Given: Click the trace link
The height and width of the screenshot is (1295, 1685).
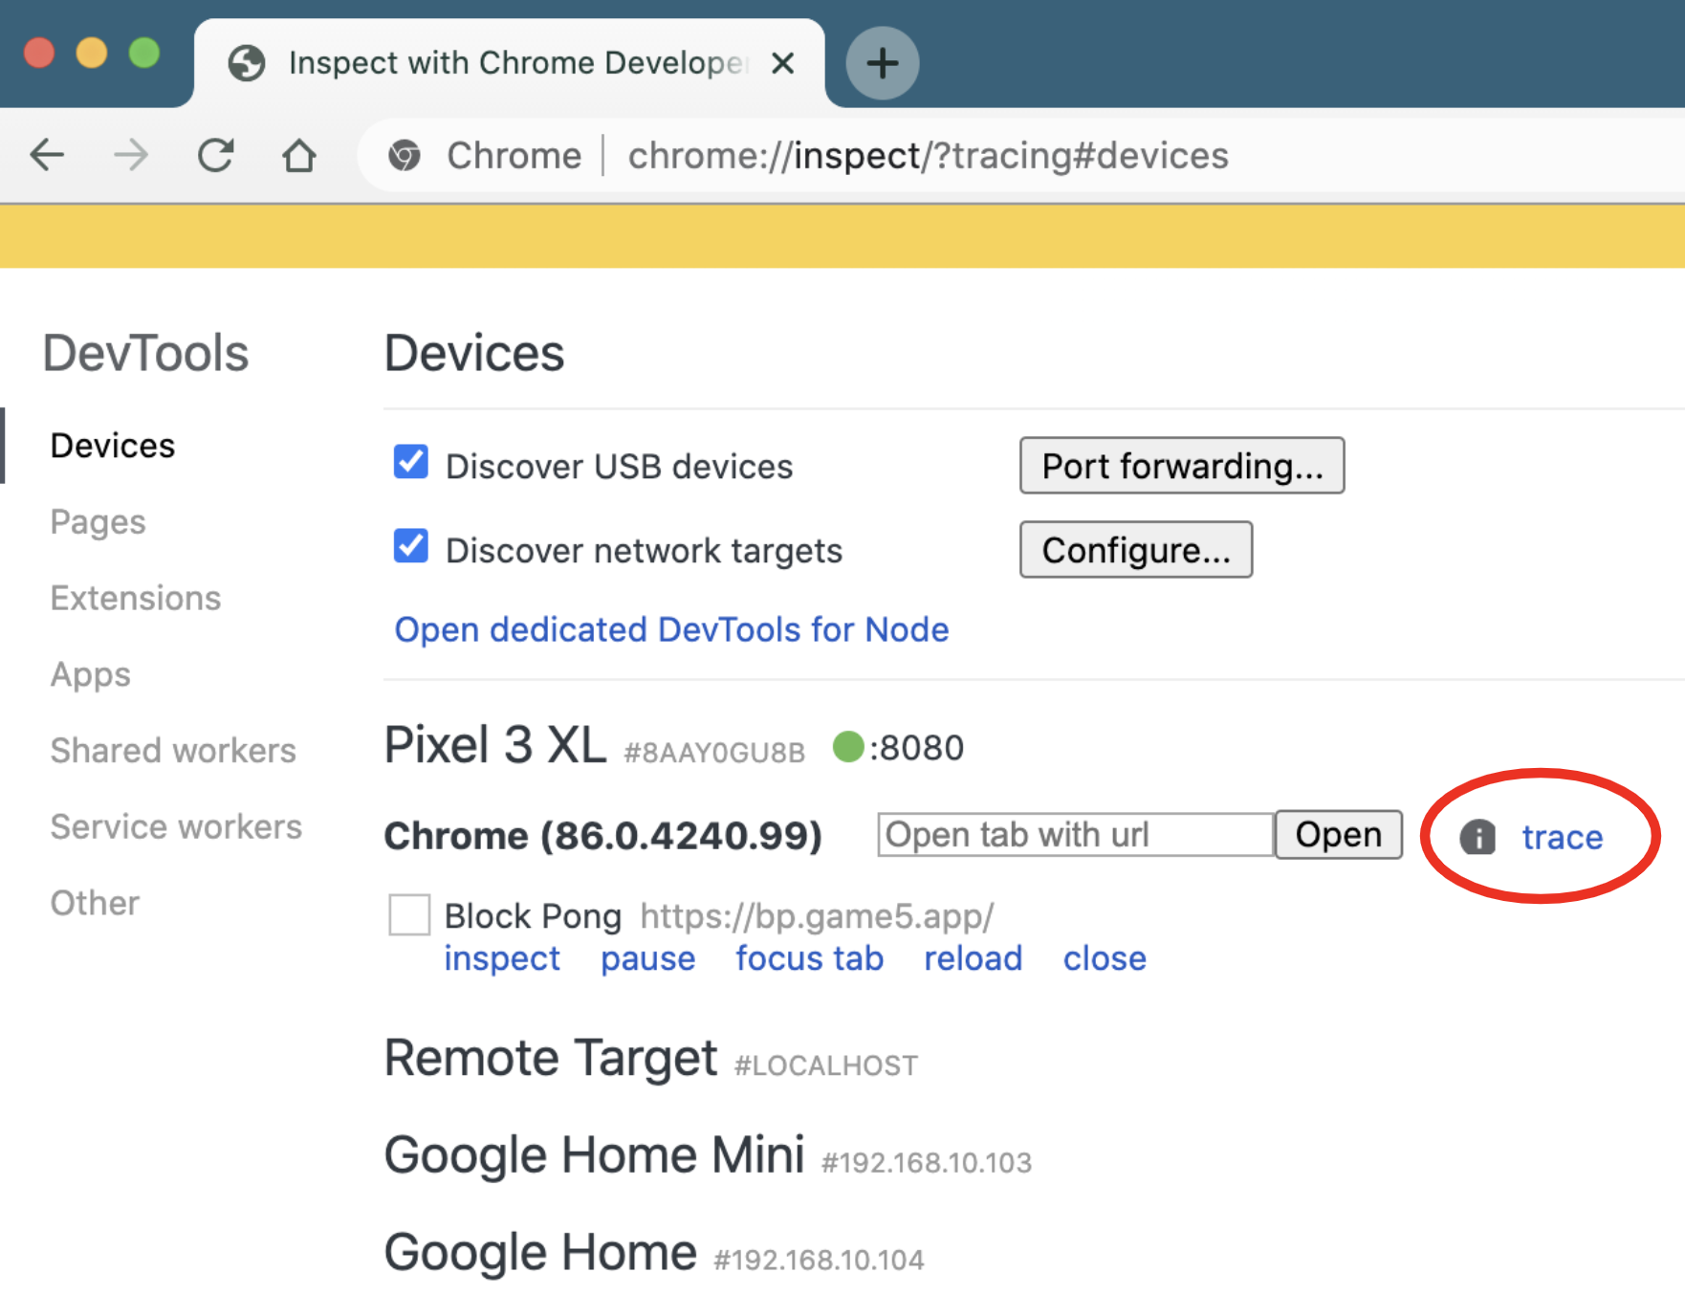Looking at the screenshot, I should click(1562, 837).
